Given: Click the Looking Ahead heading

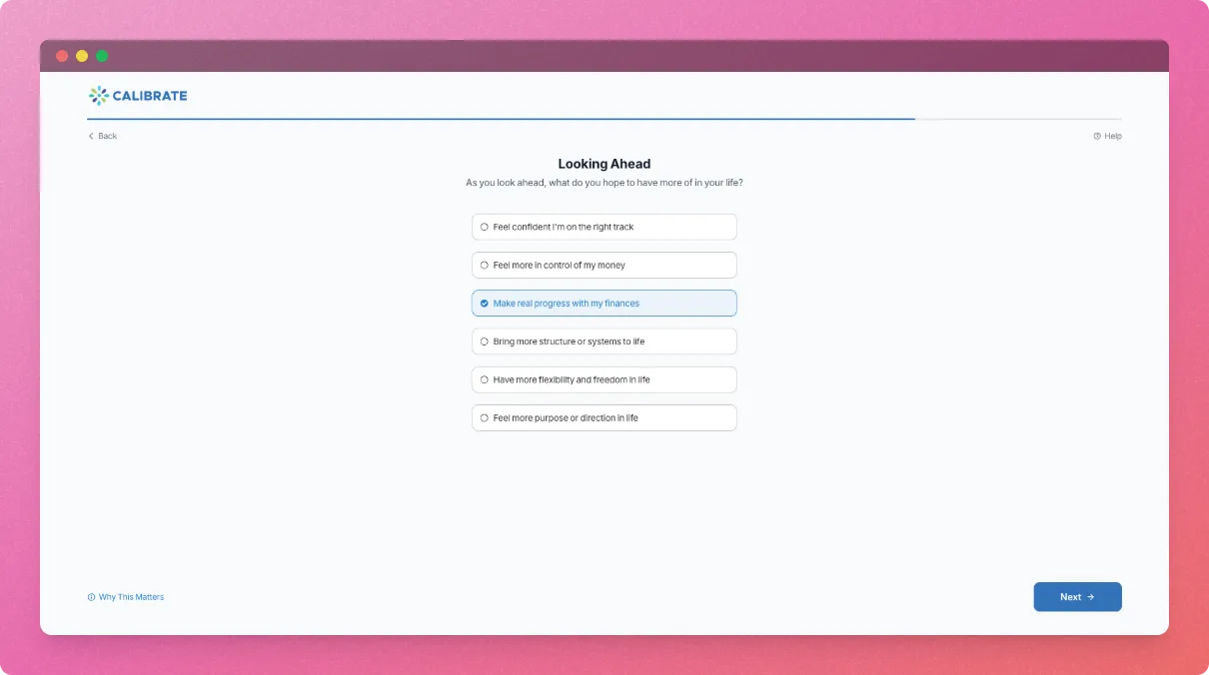Looking at the screenshot, I should (604, 163).
